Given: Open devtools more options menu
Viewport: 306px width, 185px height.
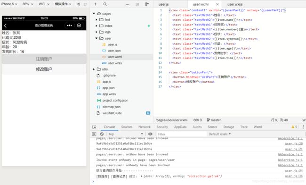Looking at the screenshot, I should 303,127.
